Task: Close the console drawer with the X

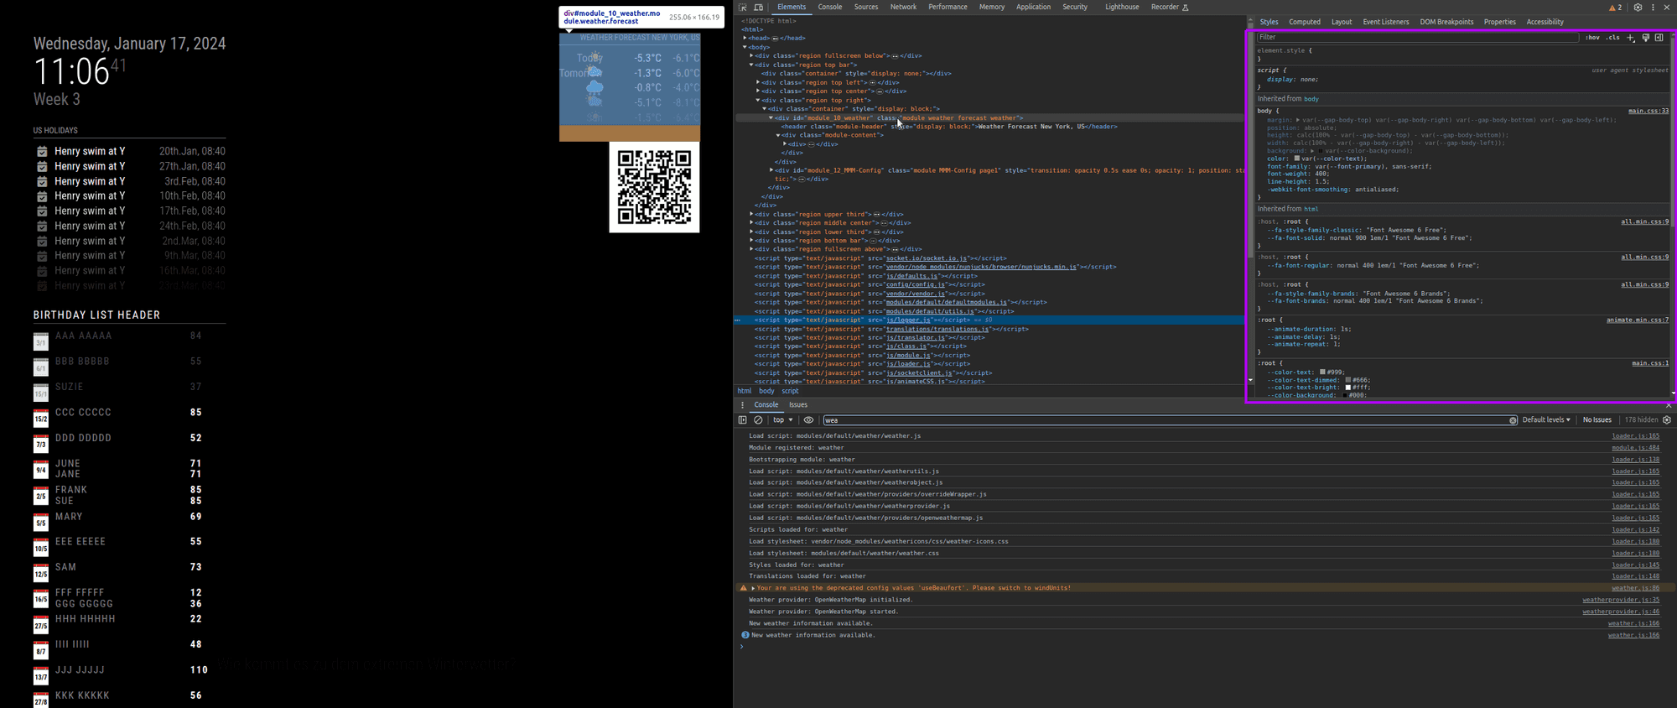Action: (x=1668, y=404)
